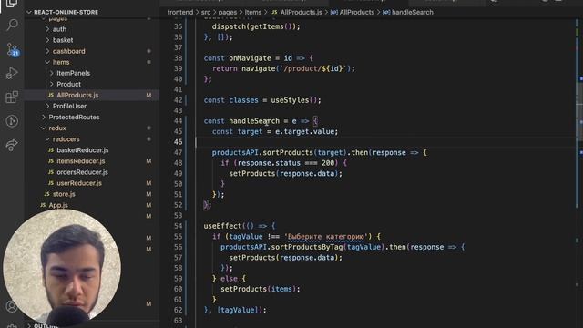Click the handleSearch breadcrumb text
This screenshot has height=328, width=583.
click(413, 12)
